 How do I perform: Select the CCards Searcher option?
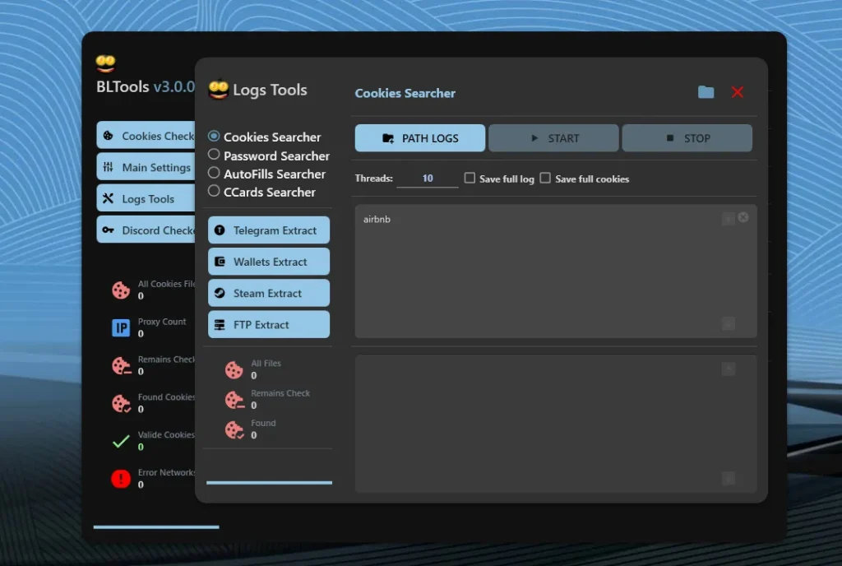pyautogui.click(x=214, y=192)
